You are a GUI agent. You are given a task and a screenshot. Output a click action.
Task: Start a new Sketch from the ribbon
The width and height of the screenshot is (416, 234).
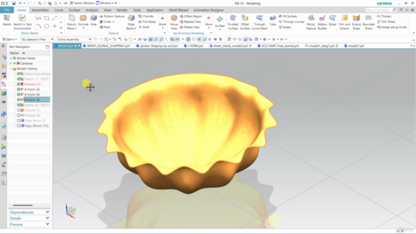(7, 20)
